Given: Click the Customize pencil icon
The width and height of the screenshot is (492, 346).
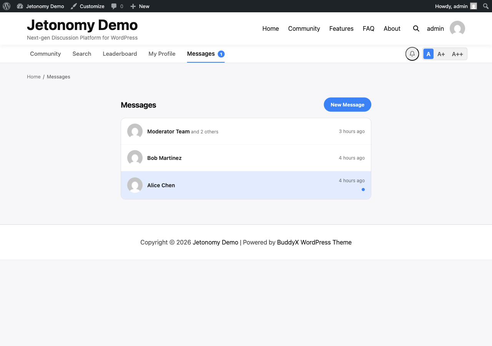Looking at the screenshot, I should tap(73, 6).
